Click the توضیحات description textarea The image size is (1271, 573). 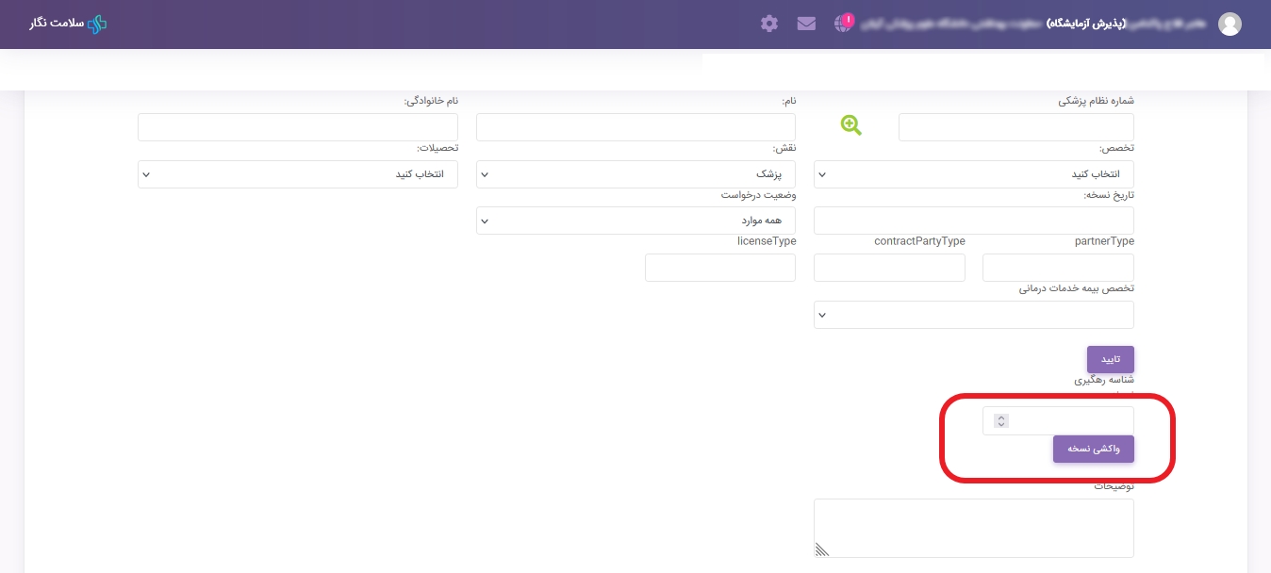click(x=973, y=528)
